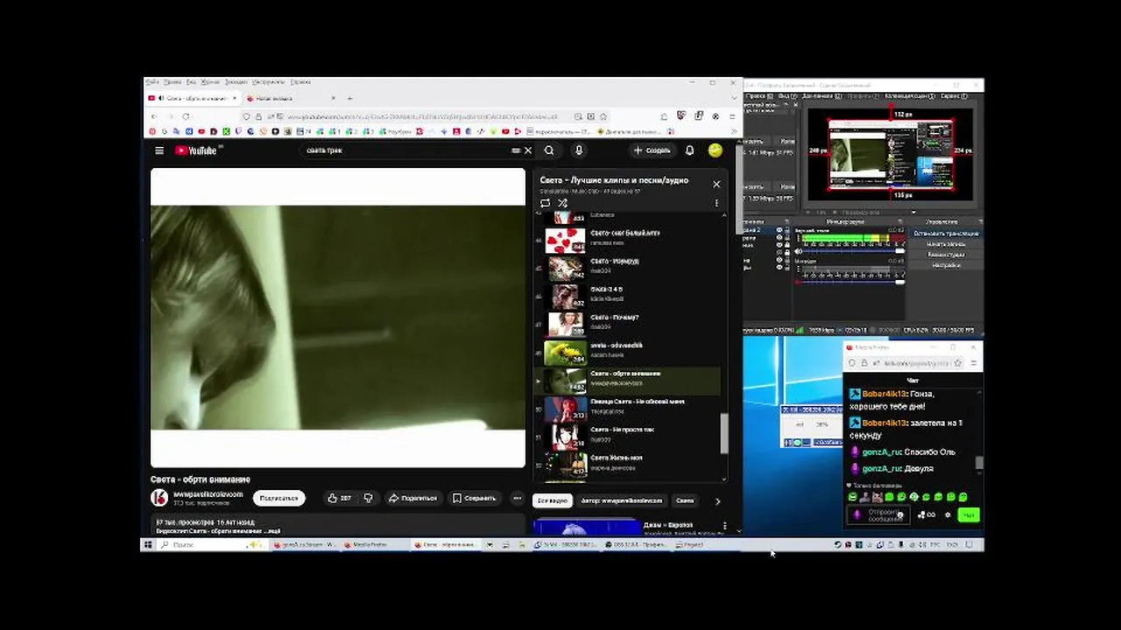This screenshot has height=630, width=1121.
Task: Click the YouTube logo home link
Action: pos(195,150)
